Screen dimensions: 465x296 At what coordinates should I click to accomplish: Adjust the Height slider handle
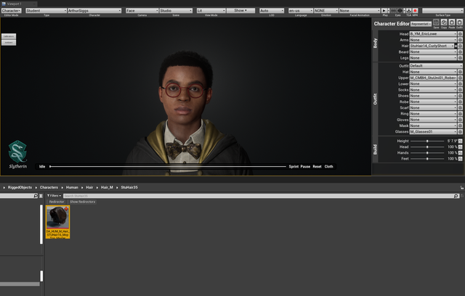coord(427,141)
